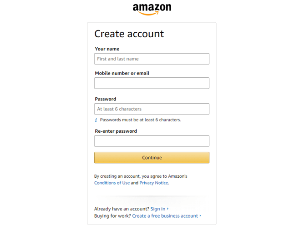Click into the At least 6 characters field
The width and height of the screenshot is (284, 230).
point(152,109)
